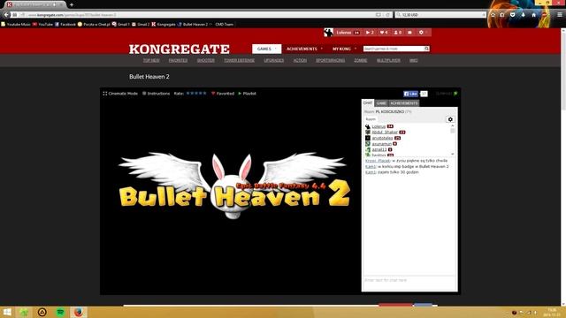Screen dimensions: 566x318
Task: Expand the Bullet Heaven 2 bookmark folder arrow
Action: click(x=210, y=25)
